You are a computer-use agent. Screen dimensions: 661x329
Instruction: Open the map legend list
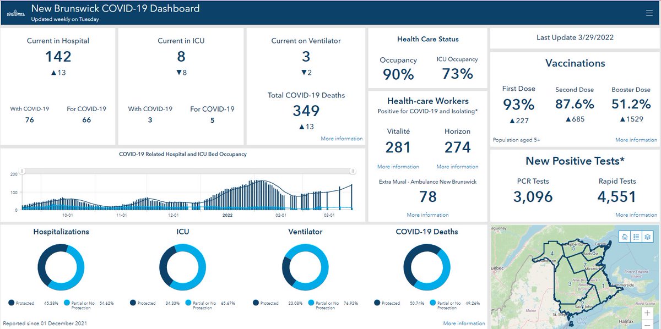tap(636, 237)
